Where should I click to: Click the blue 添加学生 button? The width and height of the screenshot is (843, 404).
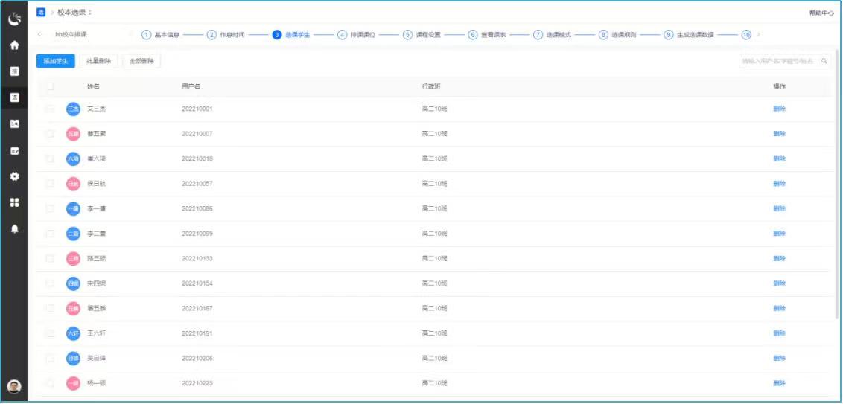pyautogui.click(x=55, y=62)
